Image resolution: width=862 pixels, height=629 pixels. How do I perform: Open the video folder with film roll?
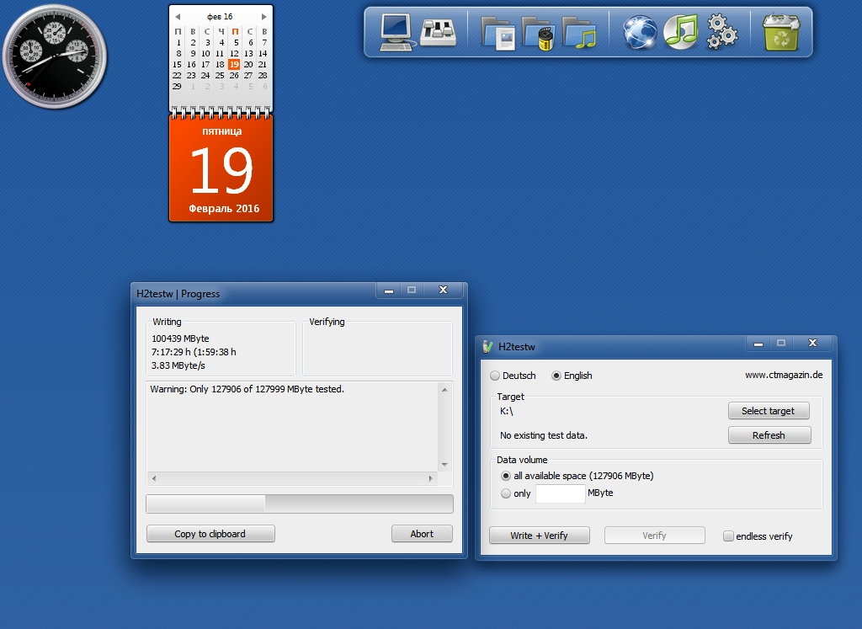[x=539, y=33]
